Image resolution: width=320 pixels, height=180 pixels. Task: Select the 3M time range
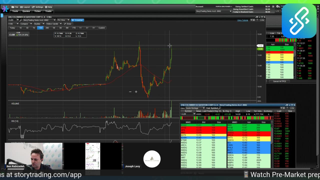click(60, 28)
